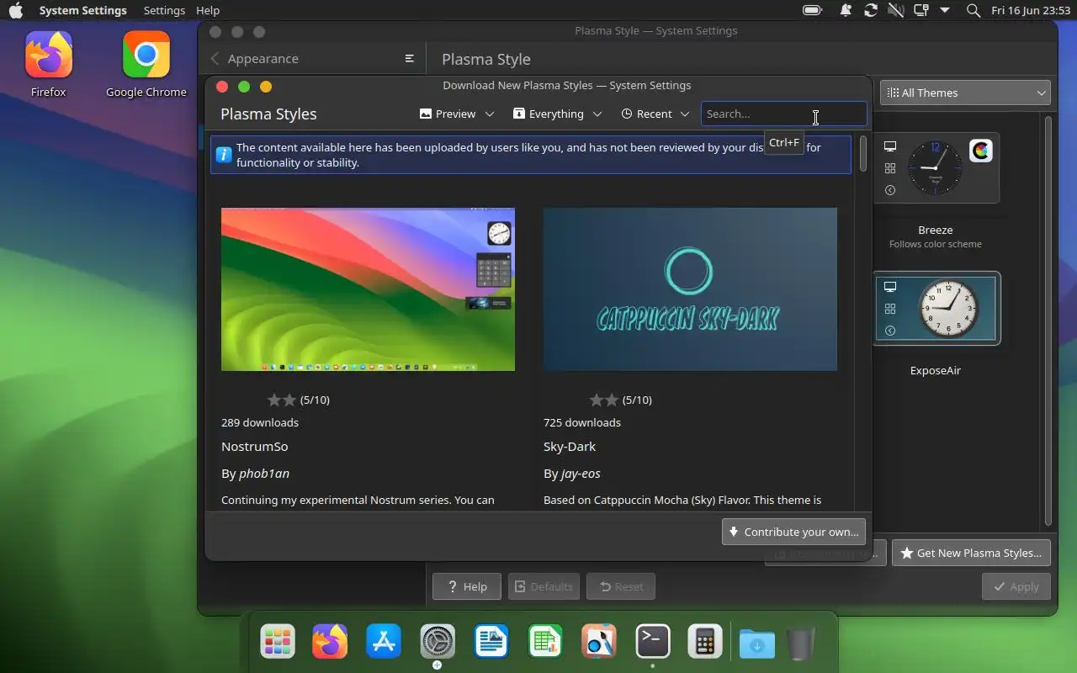Viewport: 1077px width, 673px height.
Task: Click the download dialog vertical scrollbar
Action: coord(862,154)
